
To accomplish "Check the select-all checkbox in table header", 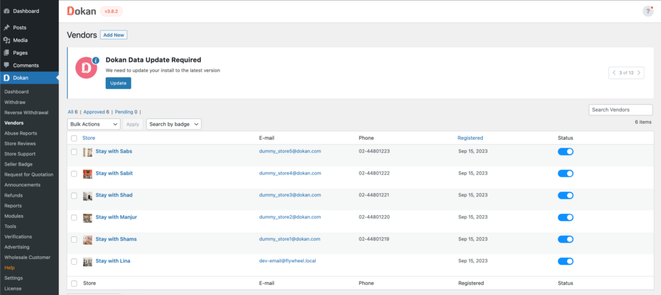I will point(74,138).
